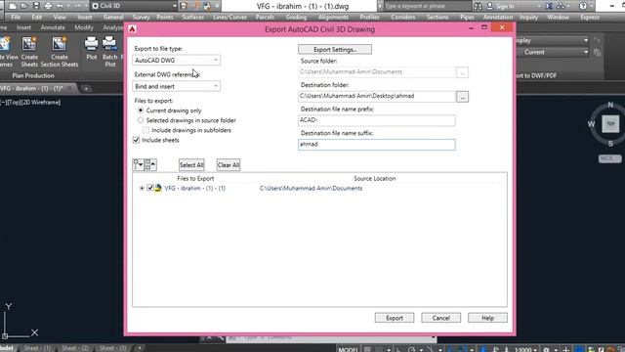Switch to the Sheet - (2) layout tab
Image resolution: width=625 pixels, height=352 pixels.
coord(75,348)
